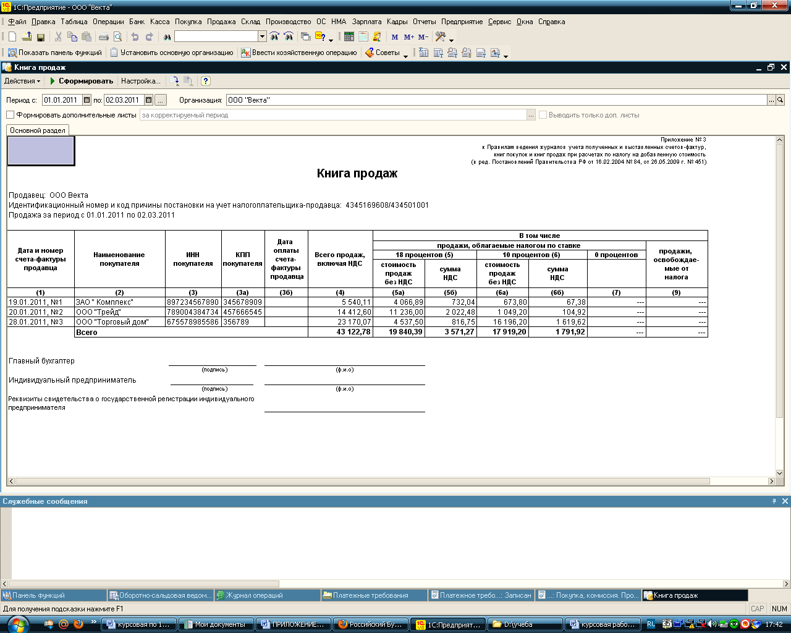Select the 'Основной раздел' tab
The height and width of the screenshot is (633, 791).
(x=38, y=130)
